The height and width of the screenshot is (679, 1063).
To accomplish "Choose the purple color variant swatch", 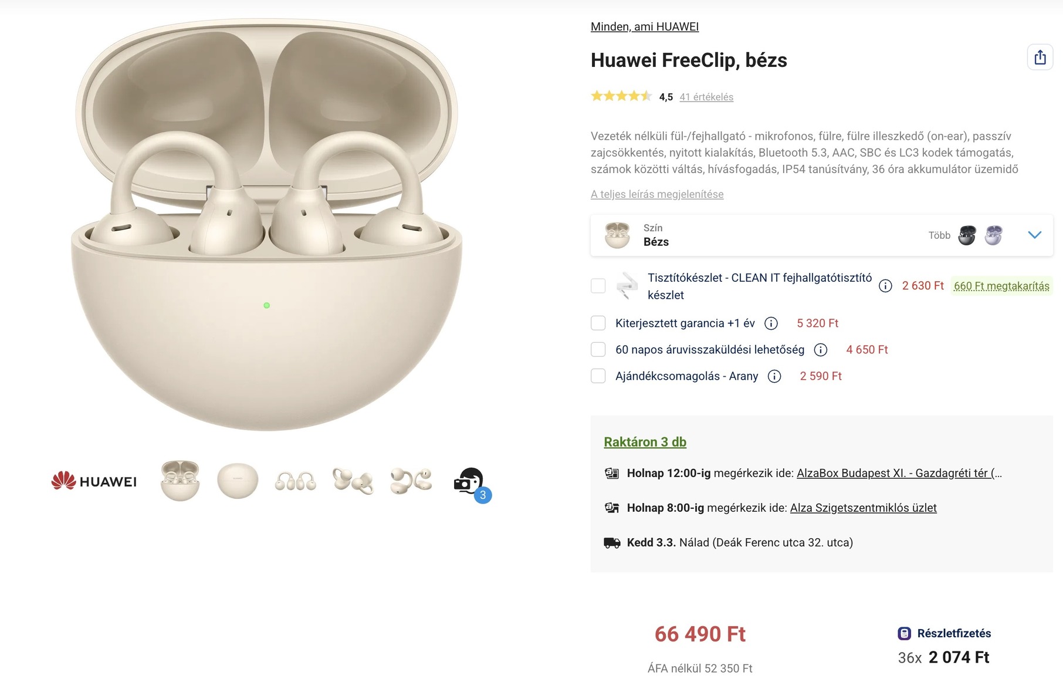I will coord(993,235).
